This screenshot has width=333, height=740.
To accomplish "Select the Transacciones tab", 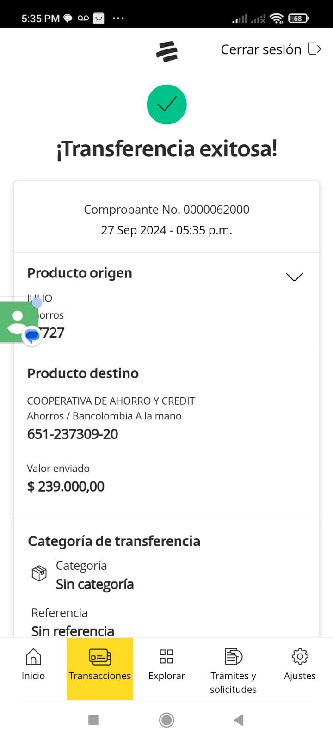I will [x=100, y=668].
